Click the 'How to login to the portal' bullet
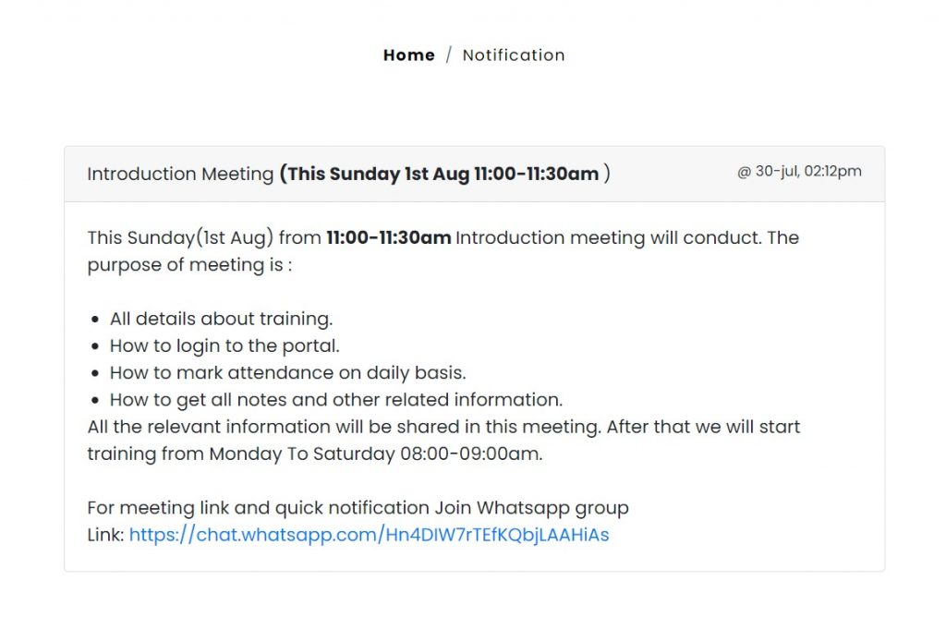 224,345
